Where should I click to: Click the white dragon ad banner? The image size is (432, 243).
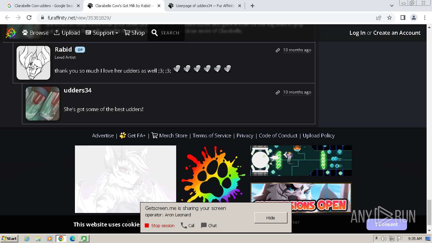point(126,179)
